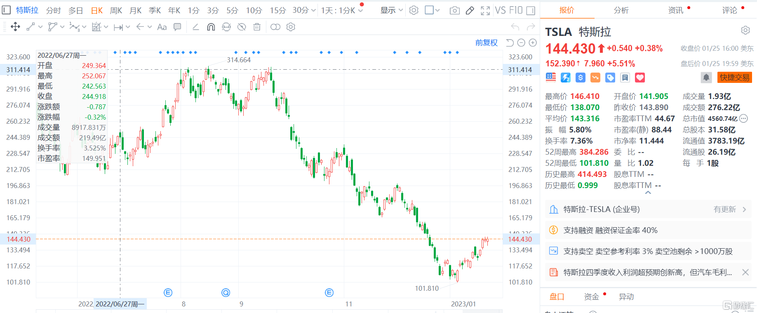Viewport: 757px width, 313px height.
Task: Take a chart screenshot with camera icon
Action: click(x=454, y=10)
